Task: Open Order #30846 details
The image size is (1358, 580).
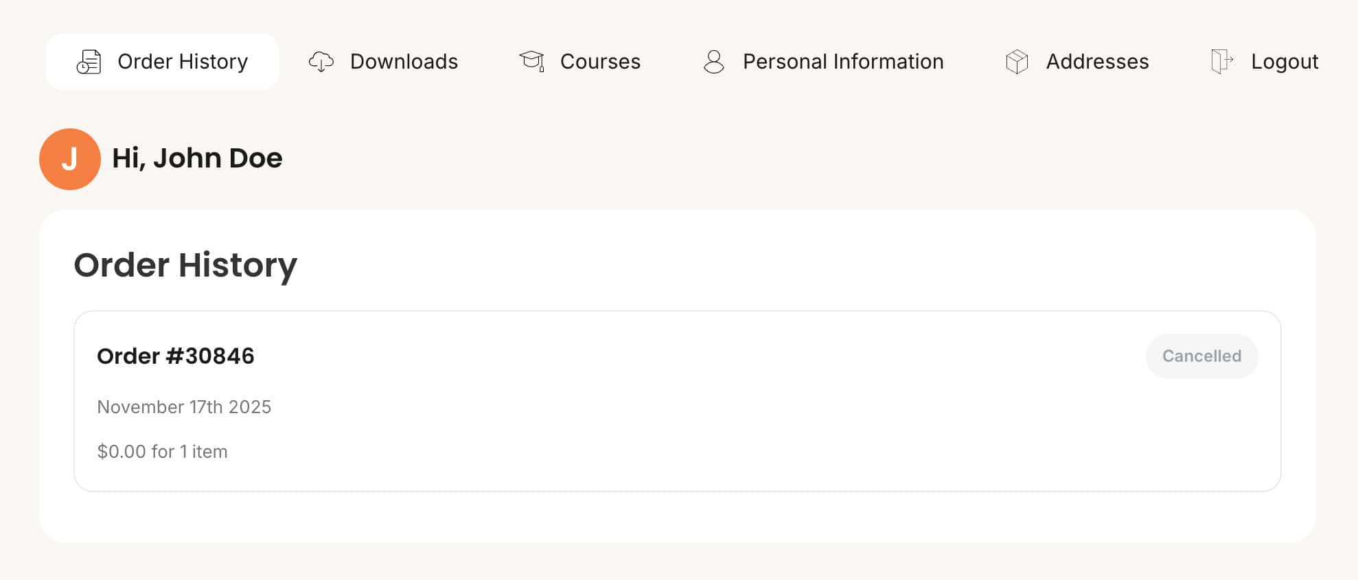Action: [x=176, y=356]
